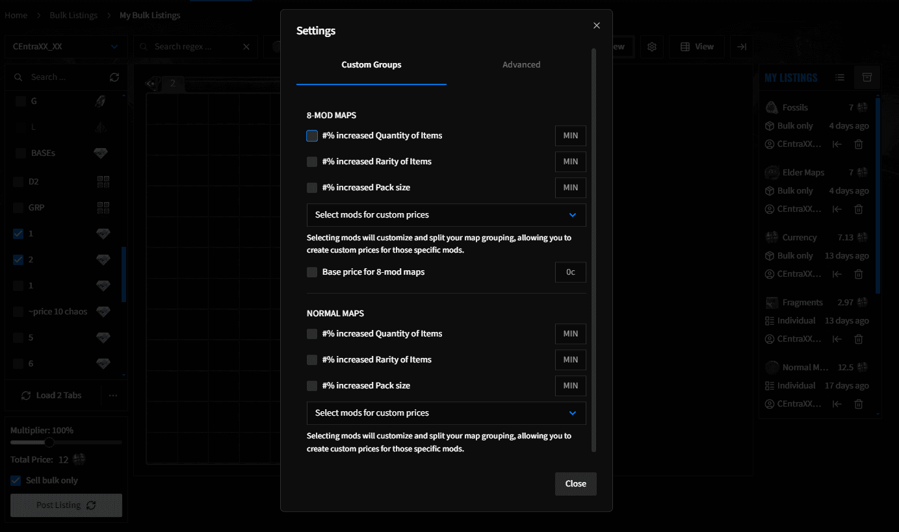Screen dimensions: 899x532
Task: Close the Settings dialog with the X icon
Action: [597, 26]
